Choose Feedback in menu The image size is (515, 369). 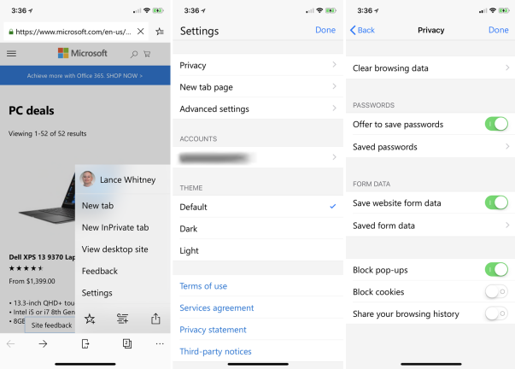tap(123, 271)
